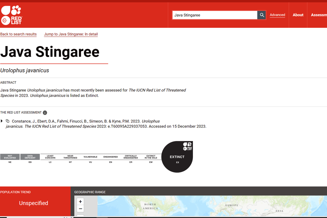Jump to Java Stingaree: In detail

pyautogui.click(x=71, y=34)
